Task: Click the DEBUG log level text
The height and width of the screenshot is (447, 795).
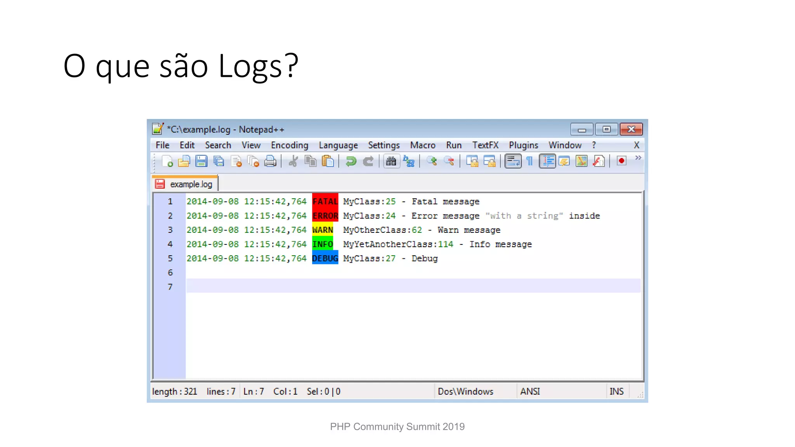Action: 325,258
